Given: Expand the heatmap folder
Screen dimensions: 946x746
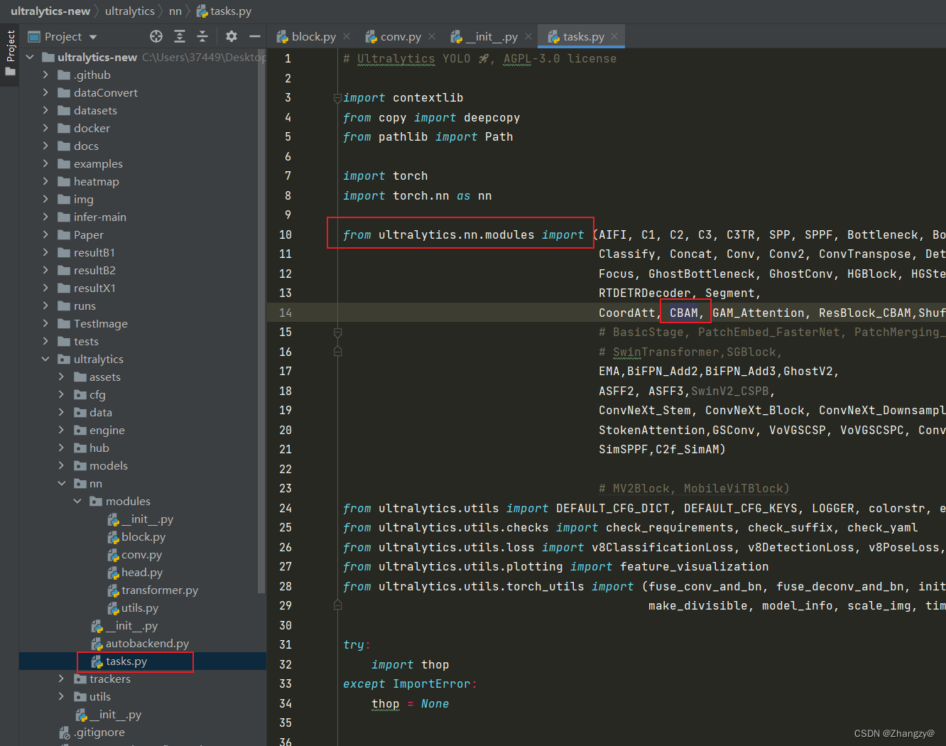Looking at the screenshot, I should 45,181.
